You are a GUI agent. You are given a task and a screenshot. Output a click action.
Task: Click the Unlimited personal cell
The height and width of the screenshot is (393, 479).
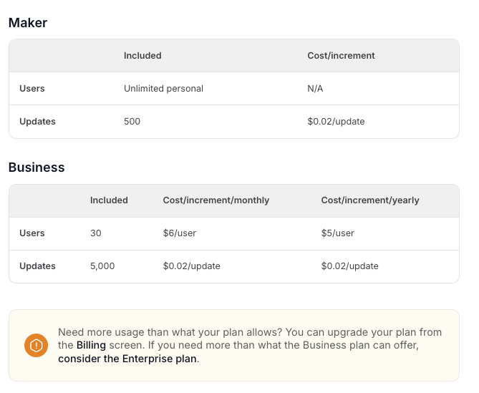pos(163,89)
